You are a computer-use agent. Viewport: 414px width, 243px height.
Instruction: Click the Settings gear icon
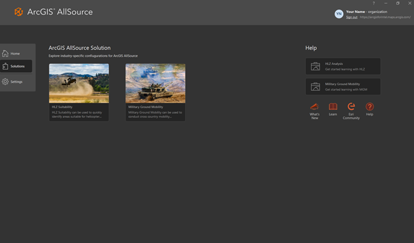pos(5,82)
